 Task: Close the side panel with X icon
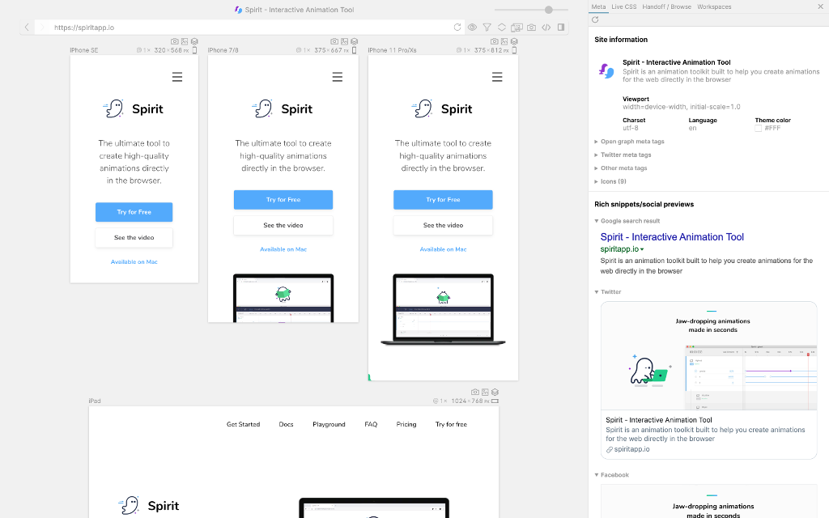click(821, 6)
